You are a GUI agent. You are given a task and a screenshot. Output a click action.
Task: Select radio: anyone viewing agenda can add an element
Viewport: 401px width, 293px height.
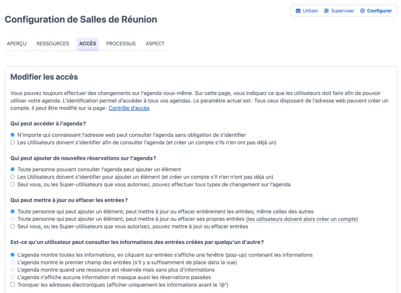coord(12,170)
